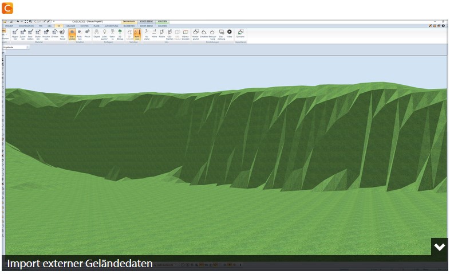This screenshot has width=450, height=274.
Task: Toggle the highlighted Darstellen shadow button
Action: click(x=72, y=34)
